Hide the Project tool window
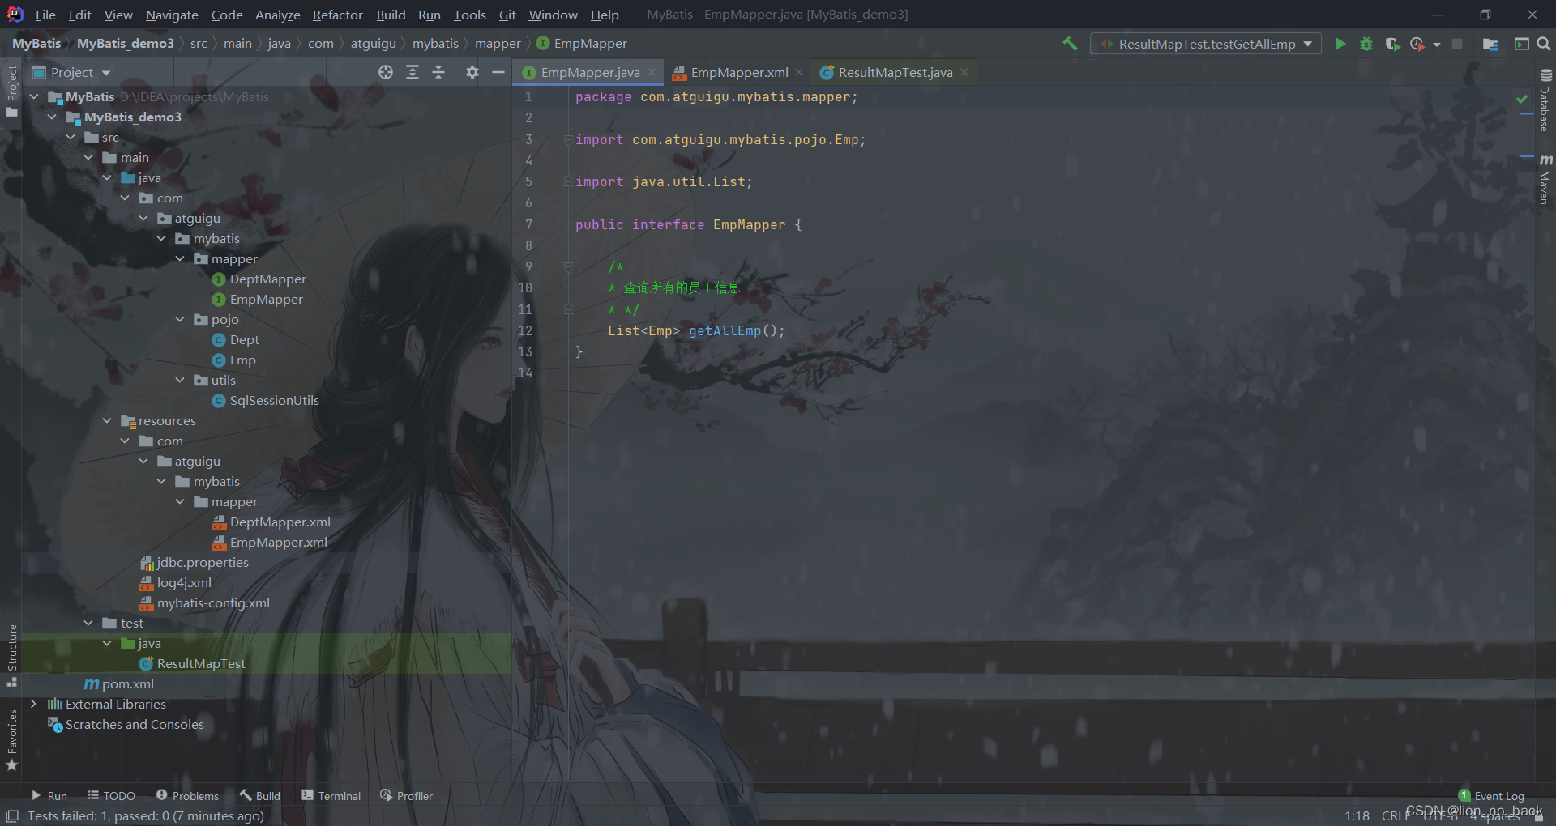Image resolution: width=1556 pixels, height=826 pixels. pos(498,72)
